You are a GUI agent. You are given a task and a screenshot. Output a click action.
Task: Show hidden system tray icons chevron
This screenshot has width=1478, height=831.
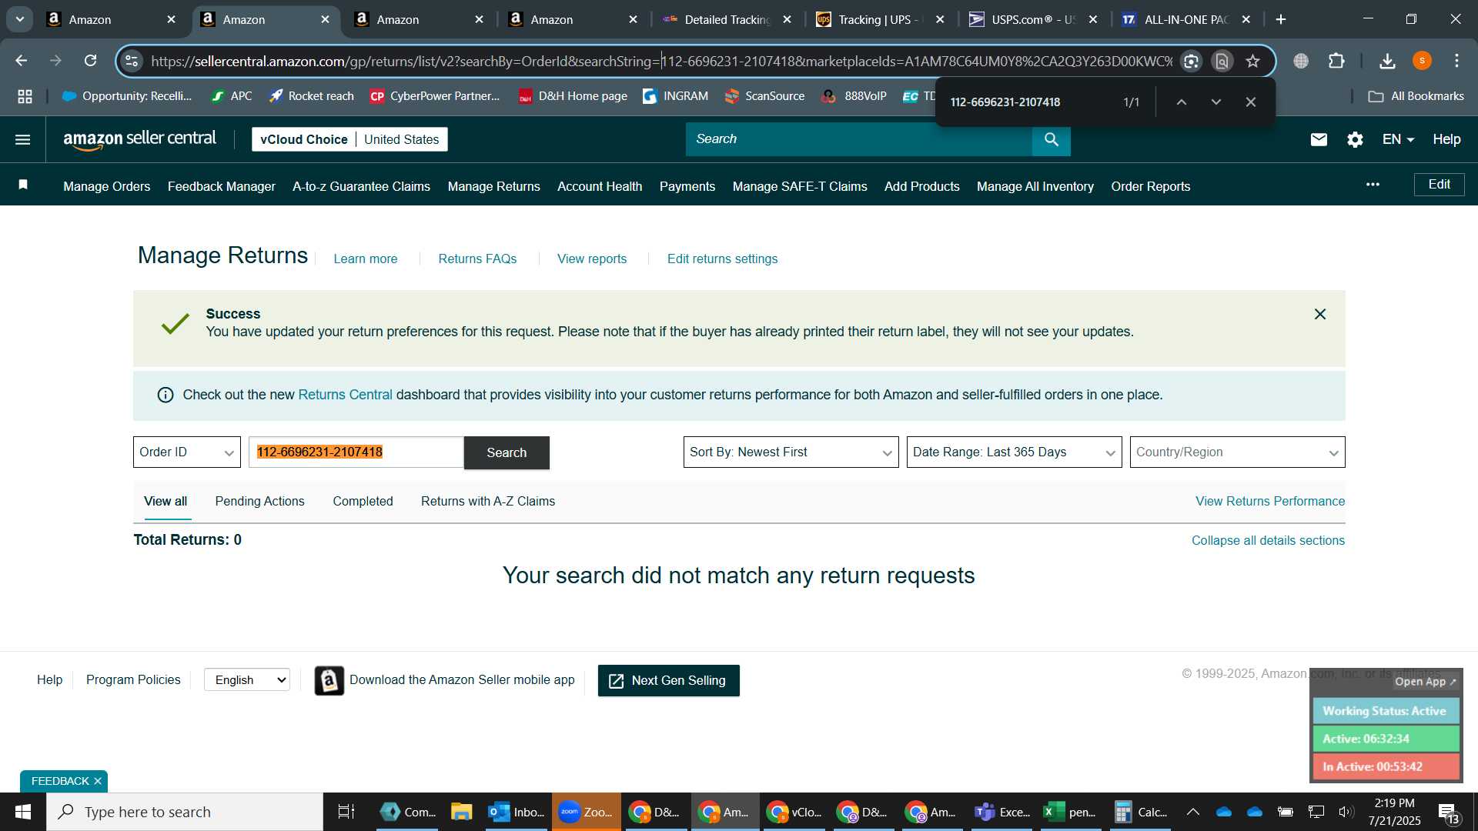click(x=1192, y=812)
